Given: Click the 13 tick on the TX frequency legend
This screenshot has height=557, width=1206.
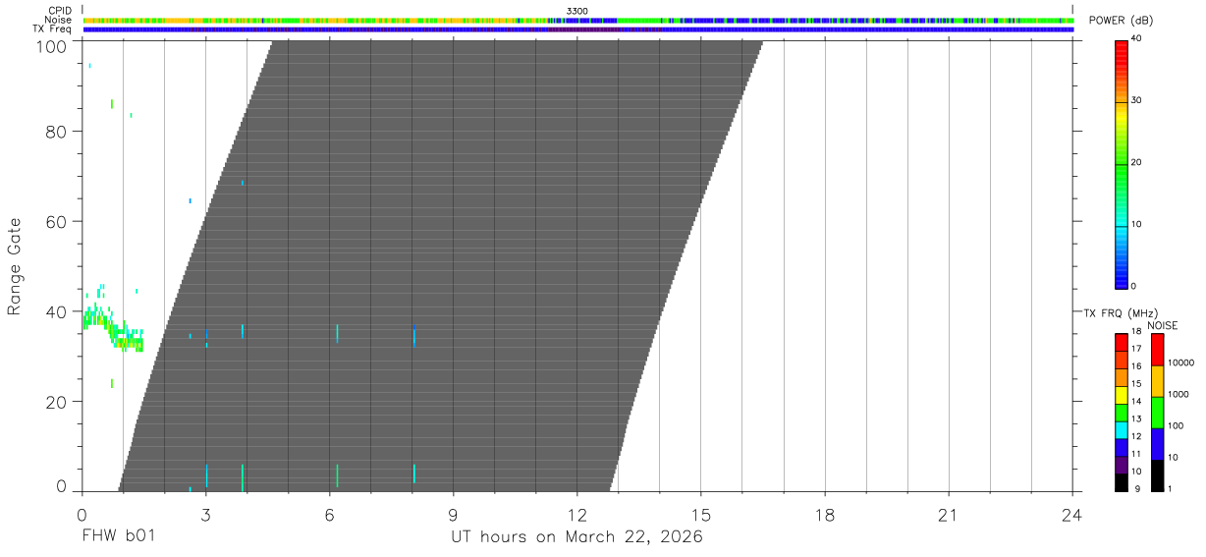Looking at the screenshot, I should (1136, 419).
